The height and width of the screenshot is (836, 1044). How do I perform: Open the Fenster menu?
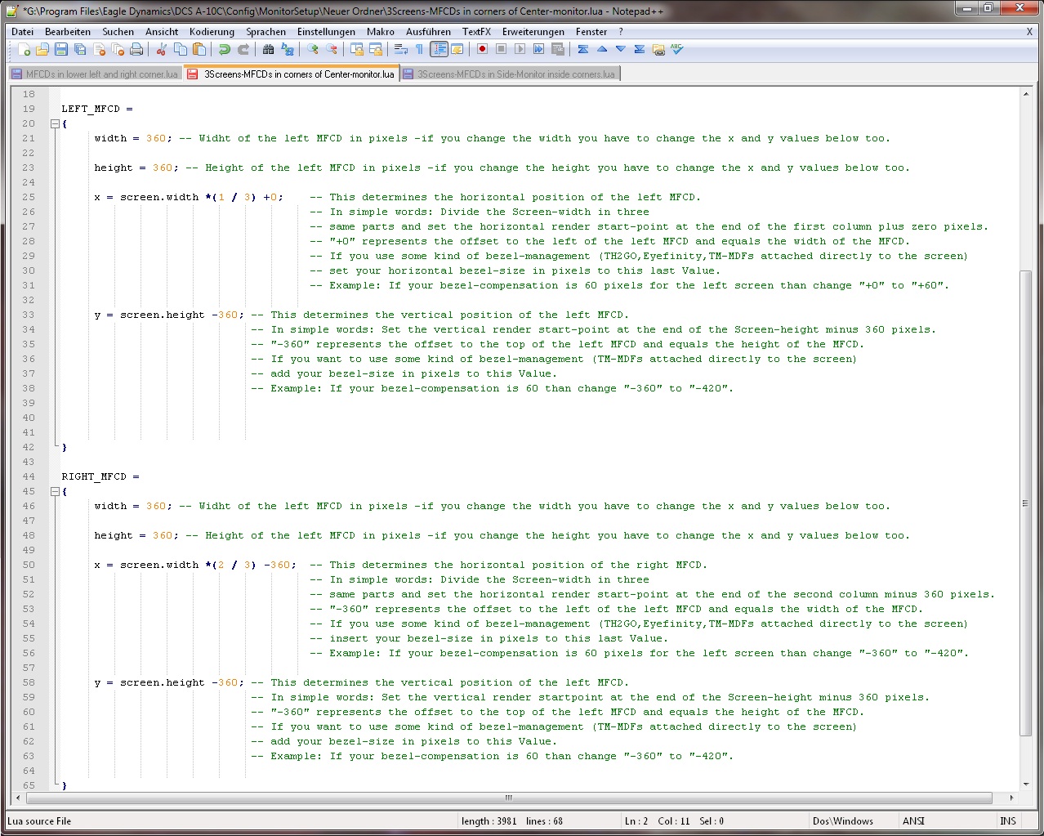coord(591,32)
